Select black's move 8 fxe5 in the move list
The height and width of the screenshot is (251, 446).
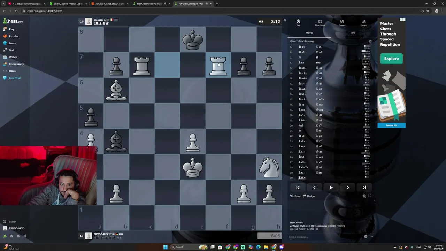318,63
